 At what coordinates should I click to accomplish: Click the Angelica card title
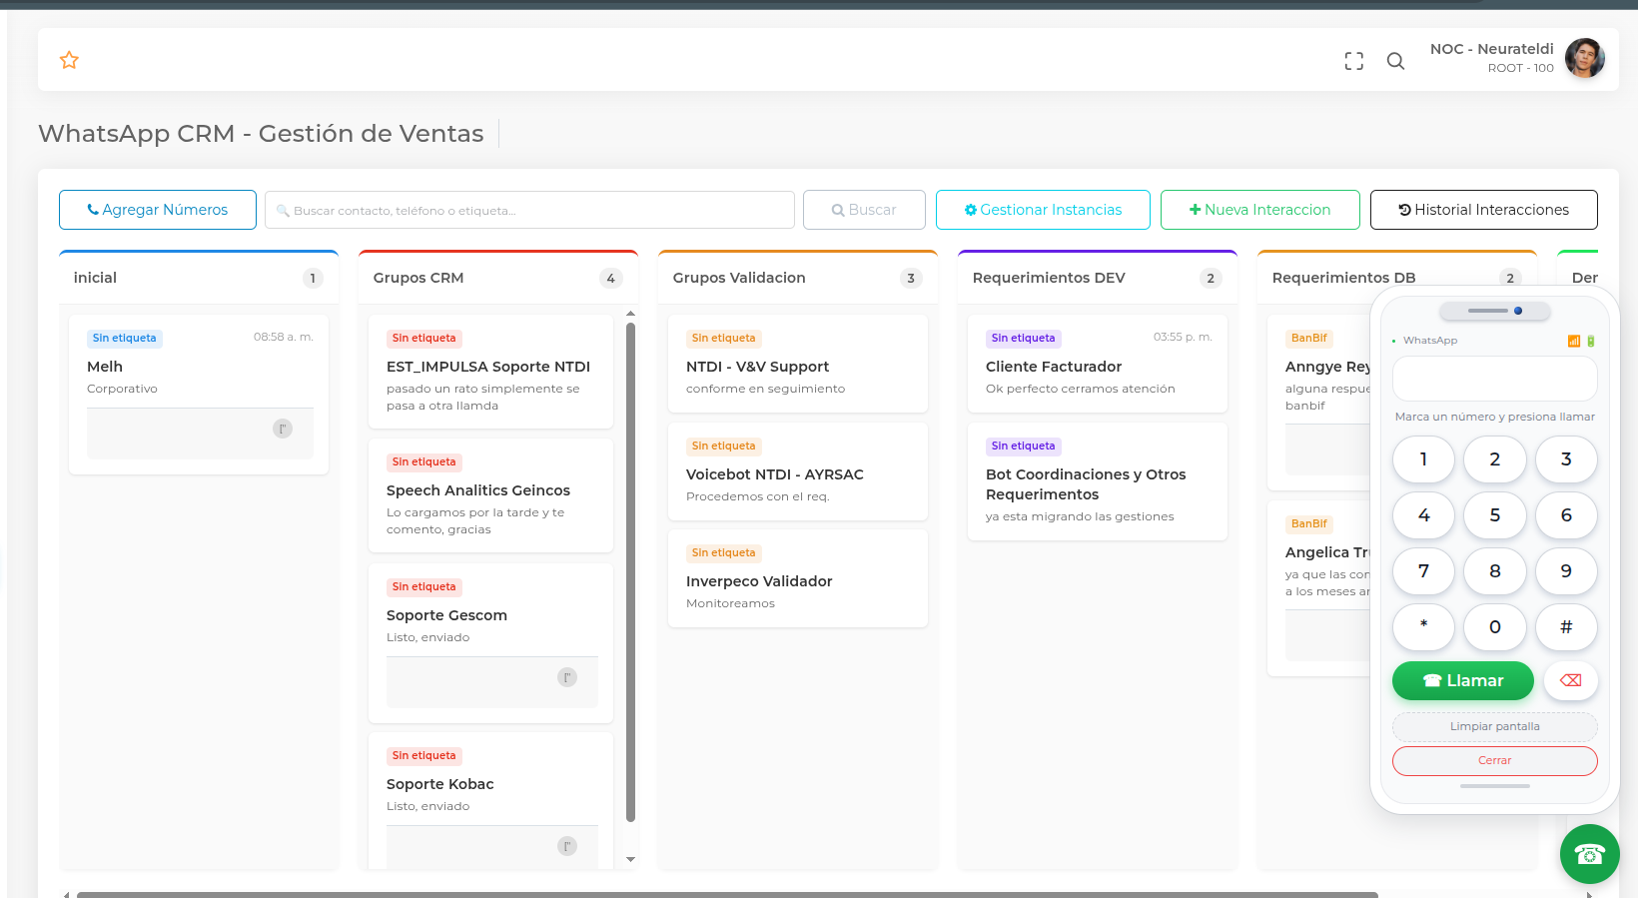click(x=1327, y=552)
